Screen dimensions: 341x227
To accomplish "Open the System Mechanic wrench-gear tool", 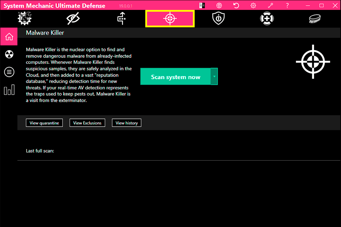I will pyautogui.click(x=24, y=18).
